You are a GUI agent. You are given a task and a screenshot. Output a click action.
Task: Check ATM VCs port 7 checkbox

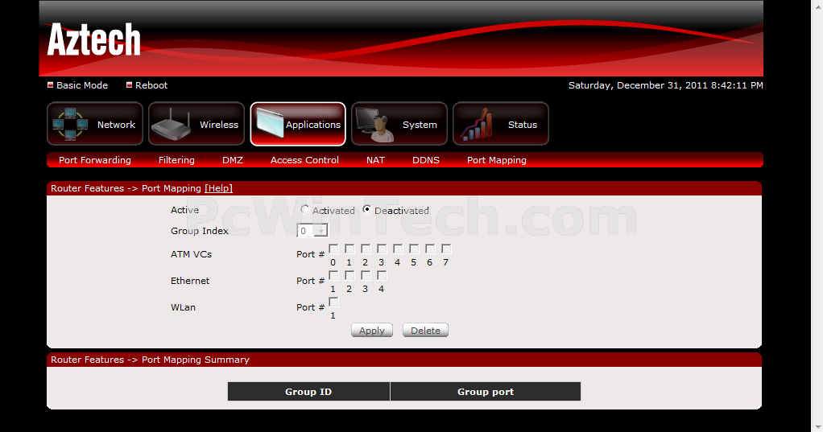click(x=446, y=249)
